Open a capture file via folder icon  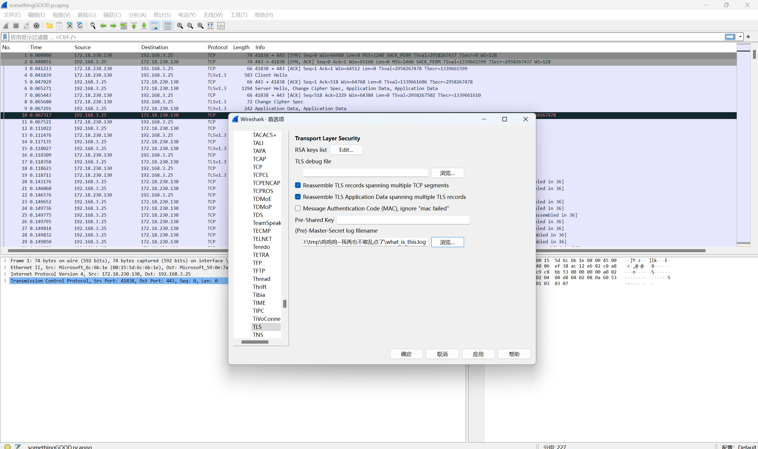click(49, 26)
